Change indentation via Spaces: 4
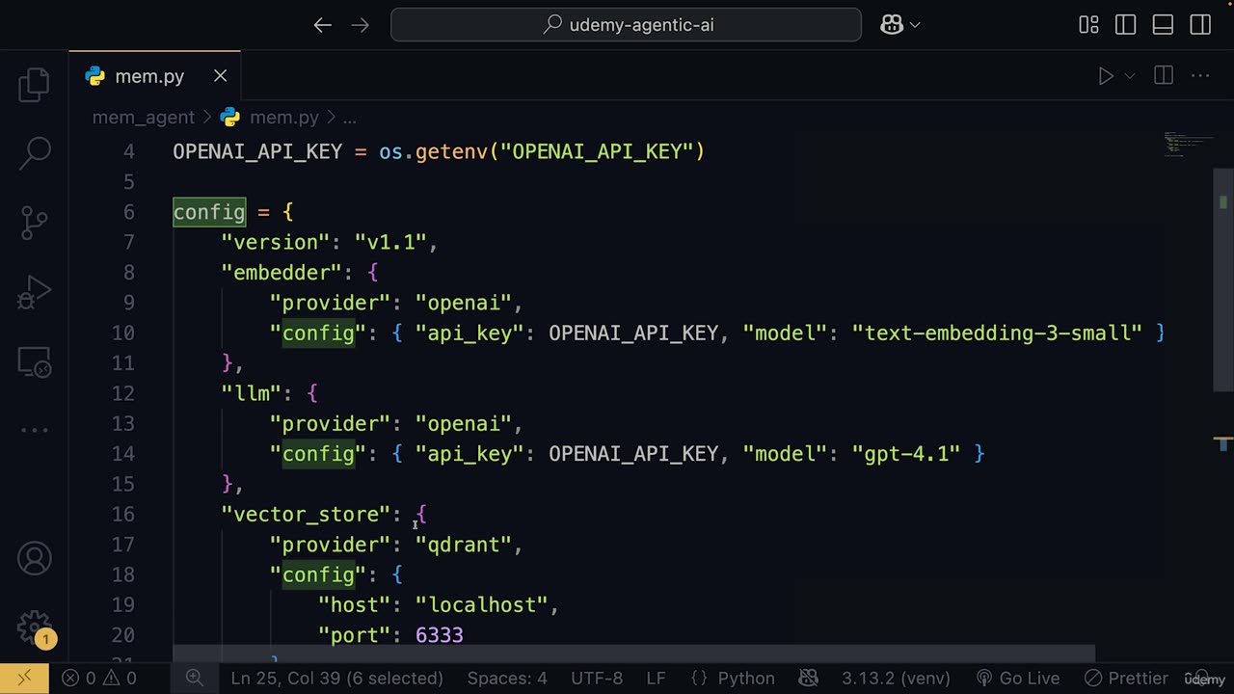 point(507,678)
